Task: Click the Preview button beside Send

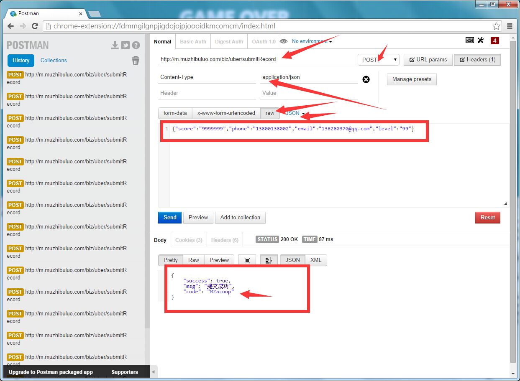Action: 198,218
